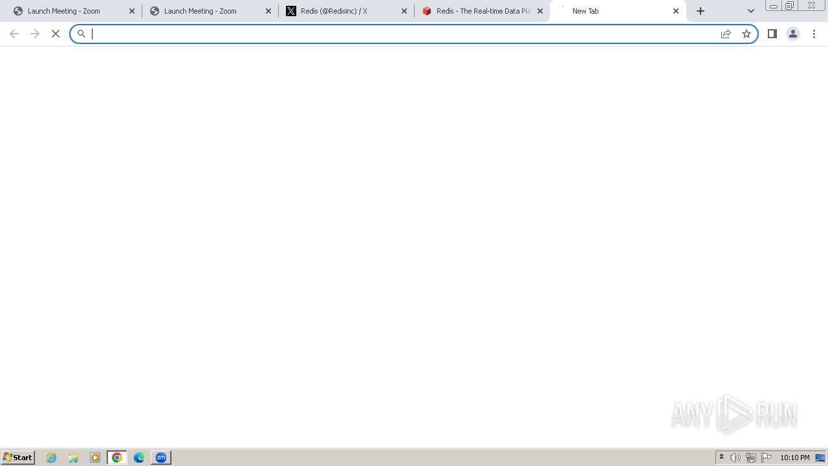Go forward to next page
The height and width of the screenshot is (466, 828).
35,34
